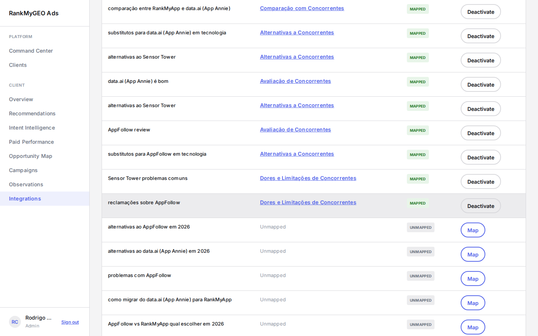The image size is (538, 336).
Task: Click UNMAPPED badge for 'problemas com AppFollow'
Action: point(421,276)
